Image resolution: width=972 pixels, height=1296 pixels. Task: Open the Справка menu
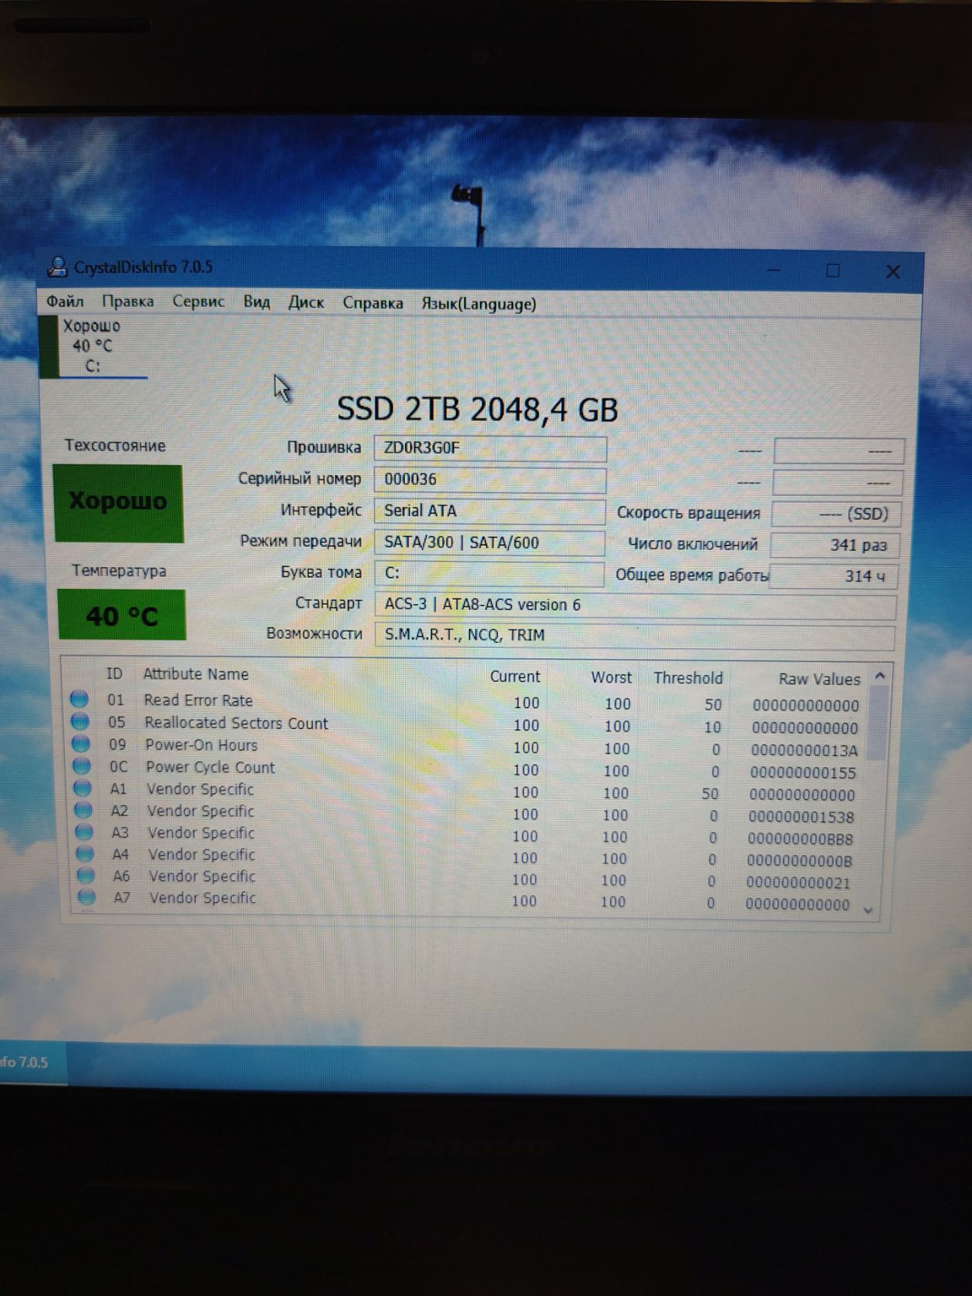tap(373, 303)
